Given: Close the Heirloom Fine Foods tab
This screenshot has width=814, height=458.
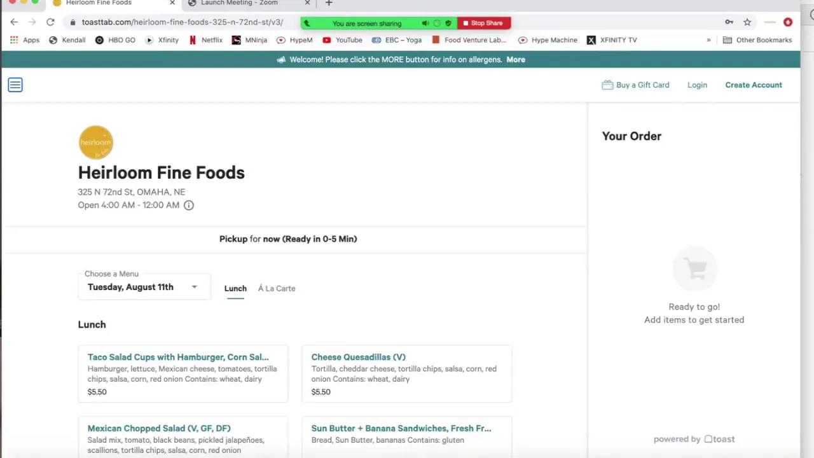Looking at the screenshot, I should point(172,3).
